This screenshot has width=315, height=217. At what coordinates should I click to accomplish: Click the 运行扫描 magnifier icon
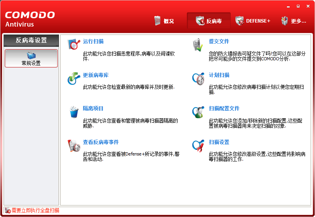(x=74, y=44)
